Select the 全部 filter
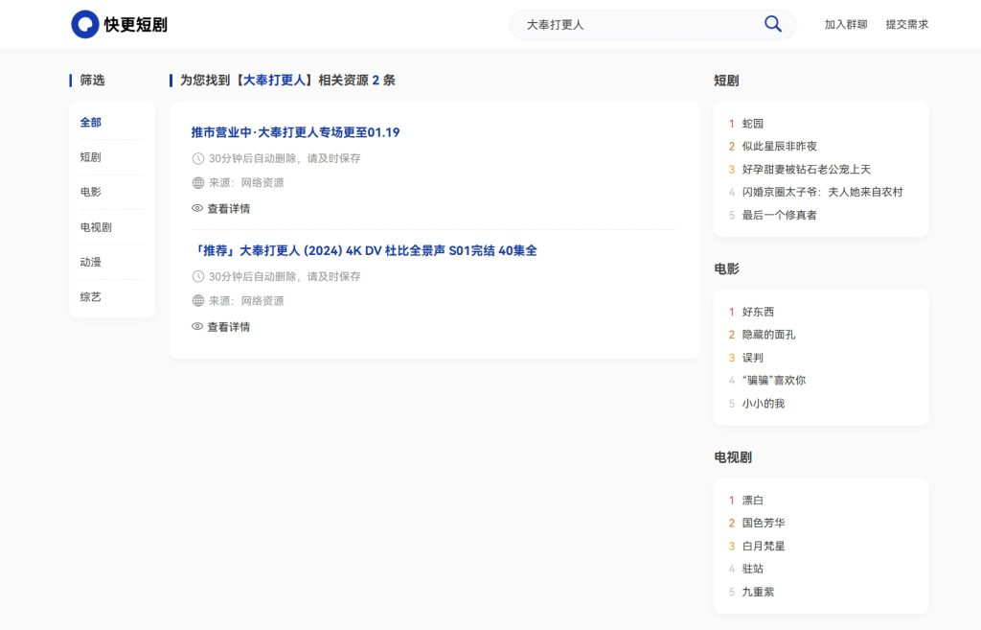The image size is (981, 630). 91,122
